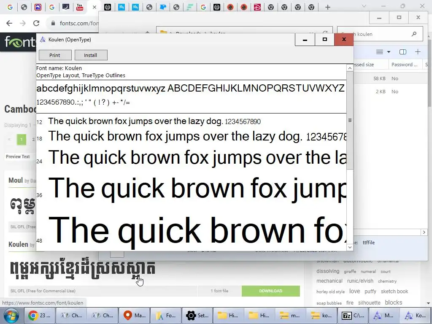Select the 58 KB file row in Explorer
This screenshot has width=432, height=324.
point(390,78)
